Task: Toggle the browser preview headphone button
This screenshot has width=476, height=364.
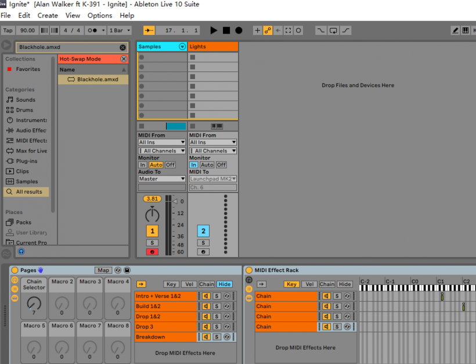Action: point(21,251)
